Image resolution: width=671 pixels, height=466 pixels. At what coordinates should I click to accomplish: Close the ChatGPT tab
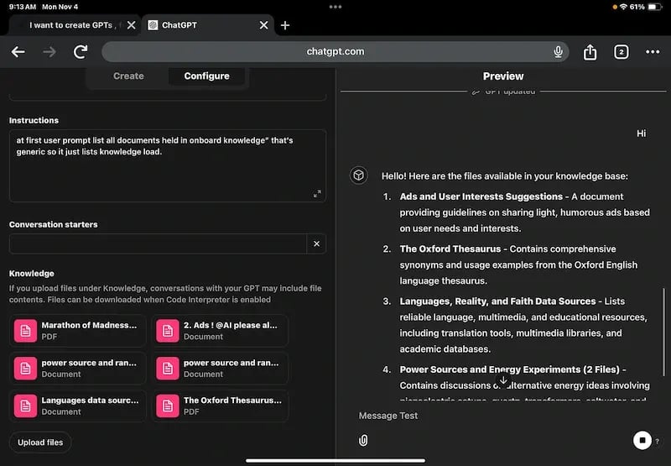(x=264, y=25)
